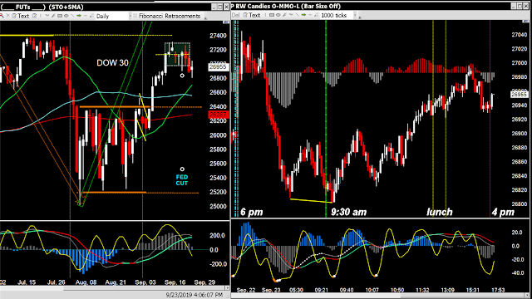Image resolution: width=532 pixels, height=299 pixels.
Task: Click the Sep 16 date on FUTs time axis
Action: (x=175, y=282)
